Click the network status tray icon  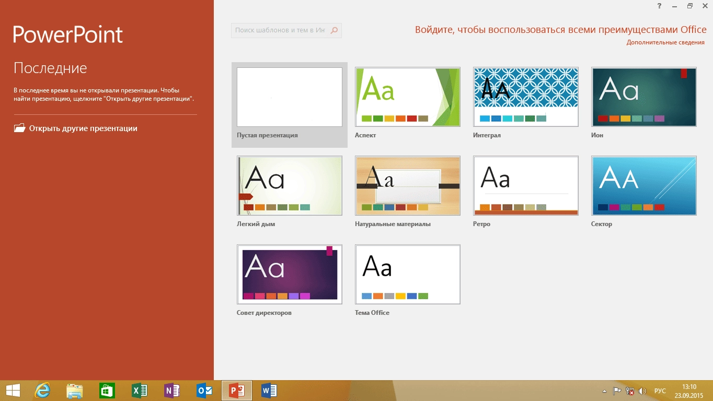pyautogui.click(x=630, y=391)
